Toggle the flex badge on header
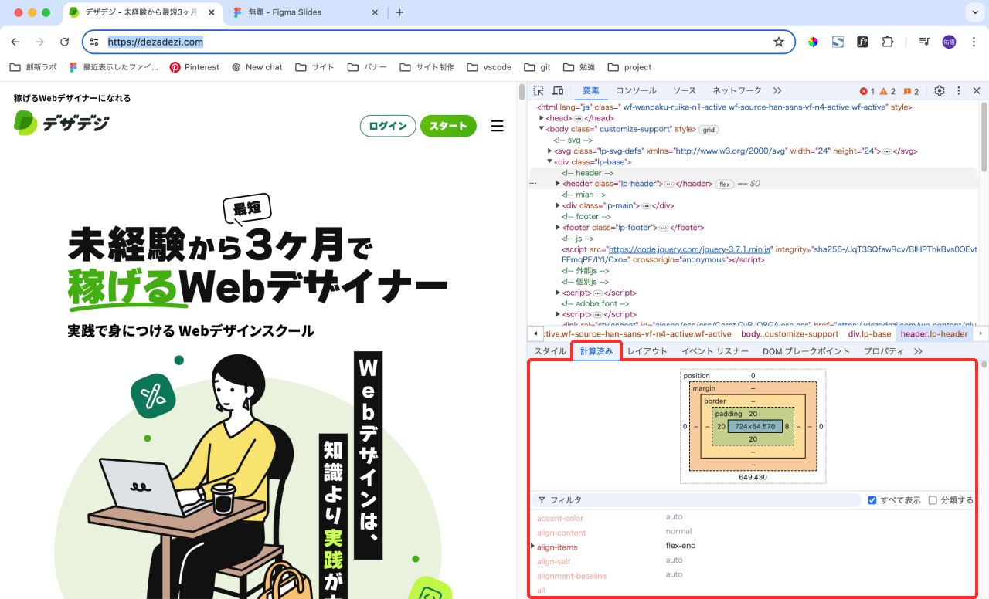This screenshot has width=989, height=599. pyautogui.click(x=725, y=184)
